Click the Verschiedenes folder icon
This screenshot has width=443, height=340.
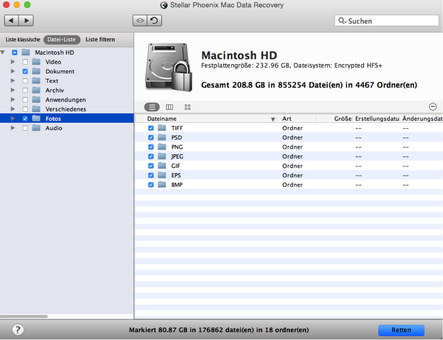(36, 109)
